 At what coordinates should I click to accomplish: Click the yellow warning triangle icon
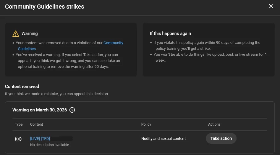16,34
